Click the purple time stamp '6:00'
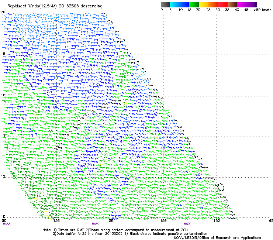Screen dimensions: 273x240 [187, 224]
